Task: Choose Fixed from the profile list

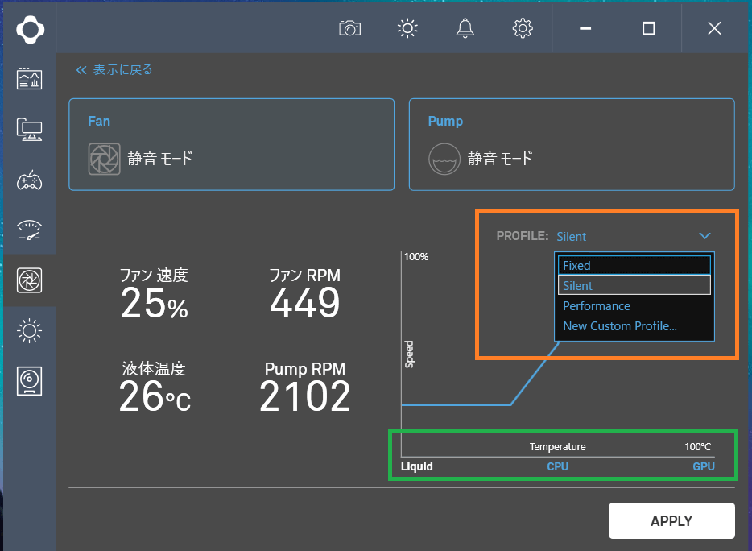Action: (634, 265)
